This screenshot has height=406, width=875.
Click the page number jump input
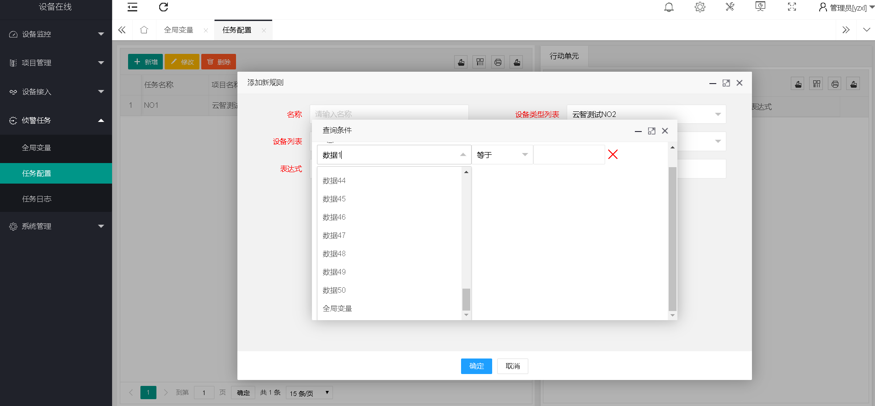[204, 393]
